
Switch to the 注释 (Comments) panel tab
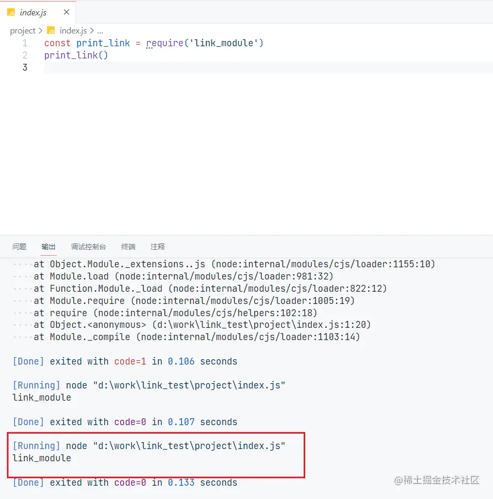[157, 246]
